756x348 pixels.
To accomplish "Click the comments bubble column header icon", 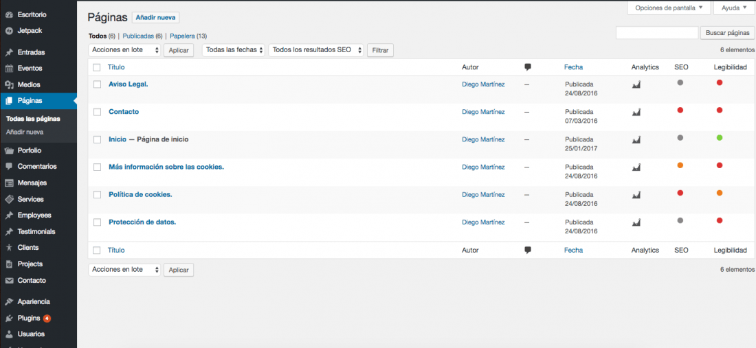I will pos(527,67).
